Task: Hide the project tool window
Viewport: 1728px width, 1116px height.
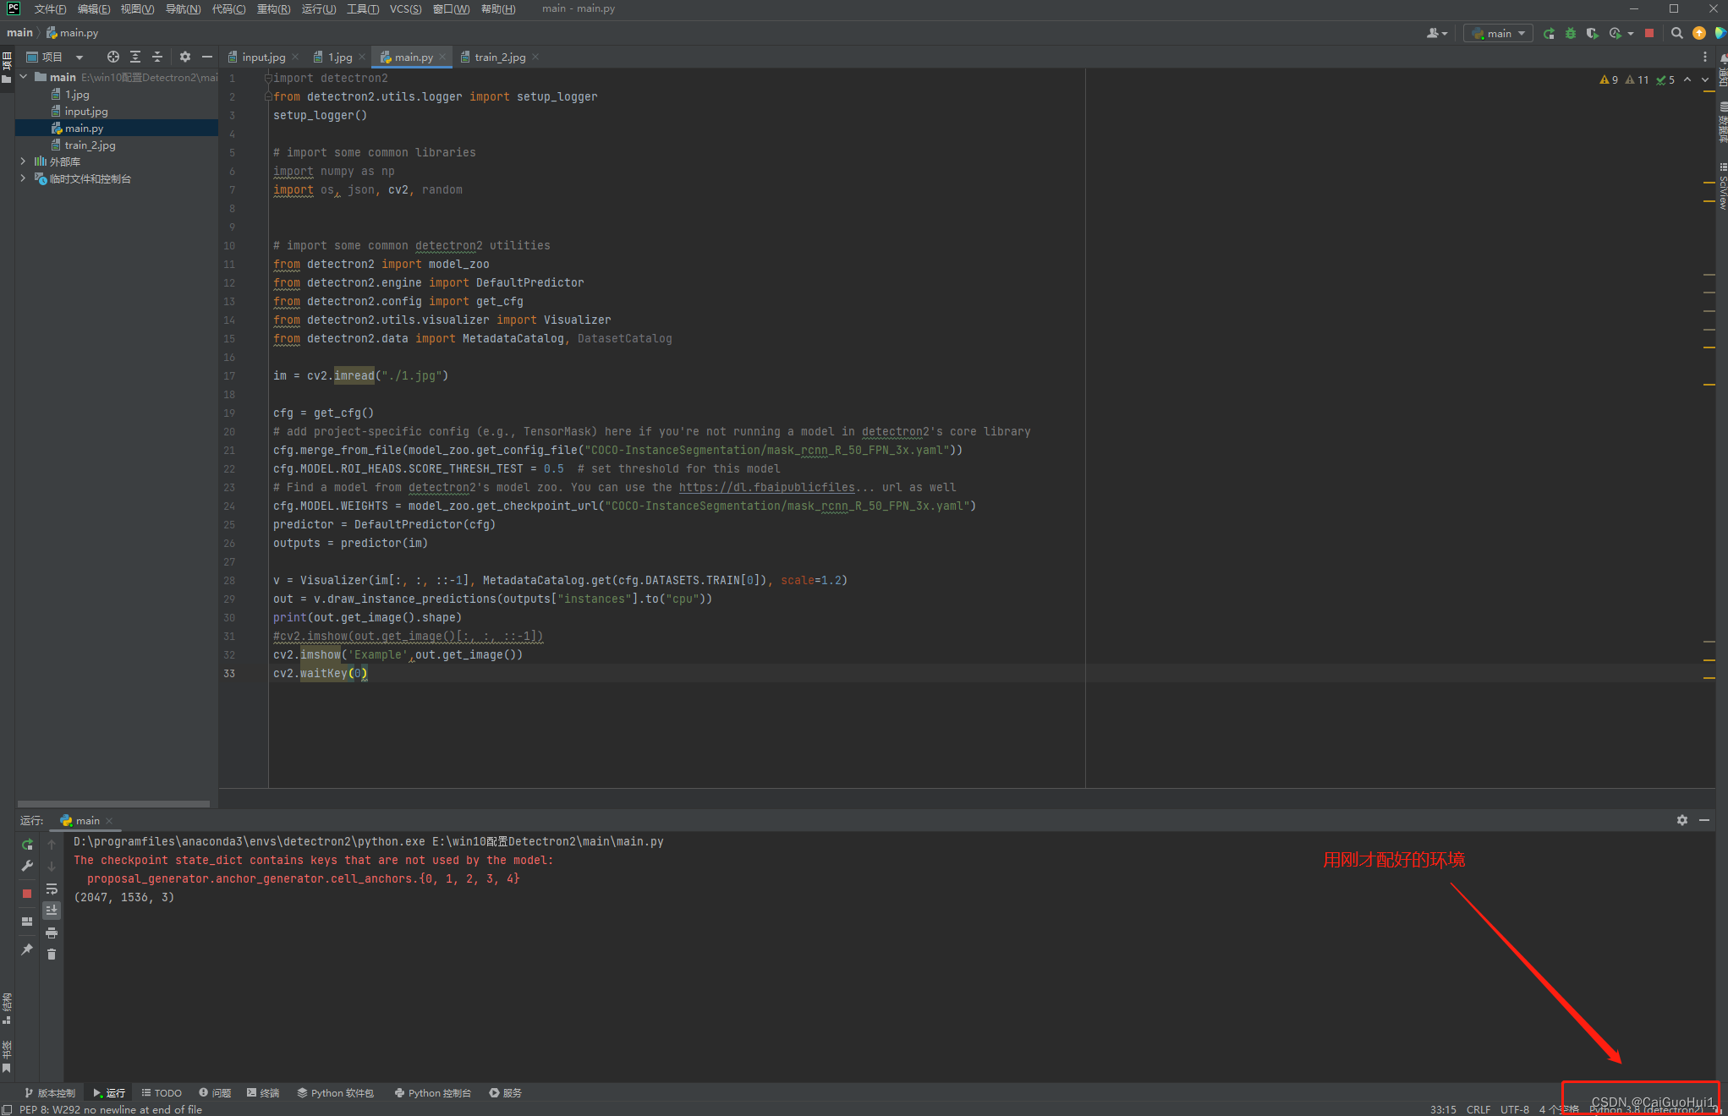Action: (207, 57)
